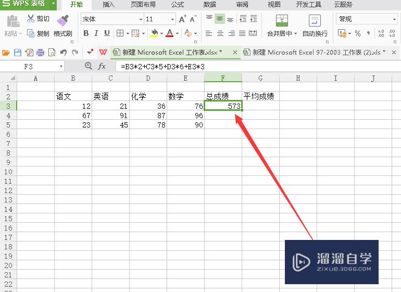Print with the printer icon
401x292 pixels.
(41, 53)
